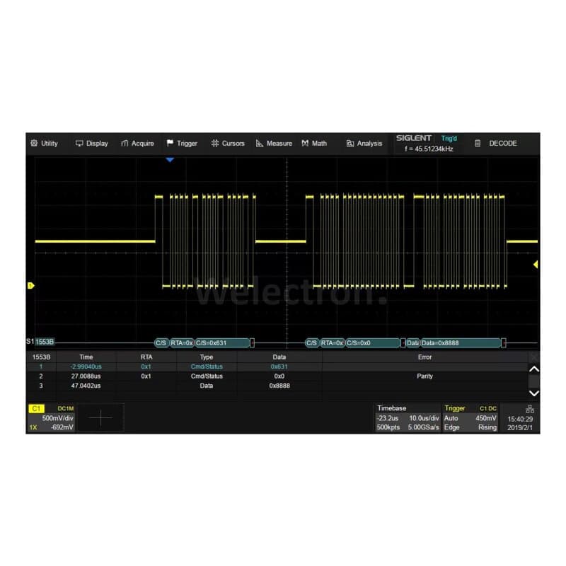Click the Error column header
This screenshot has width=566, height=566.
(424, 357)
